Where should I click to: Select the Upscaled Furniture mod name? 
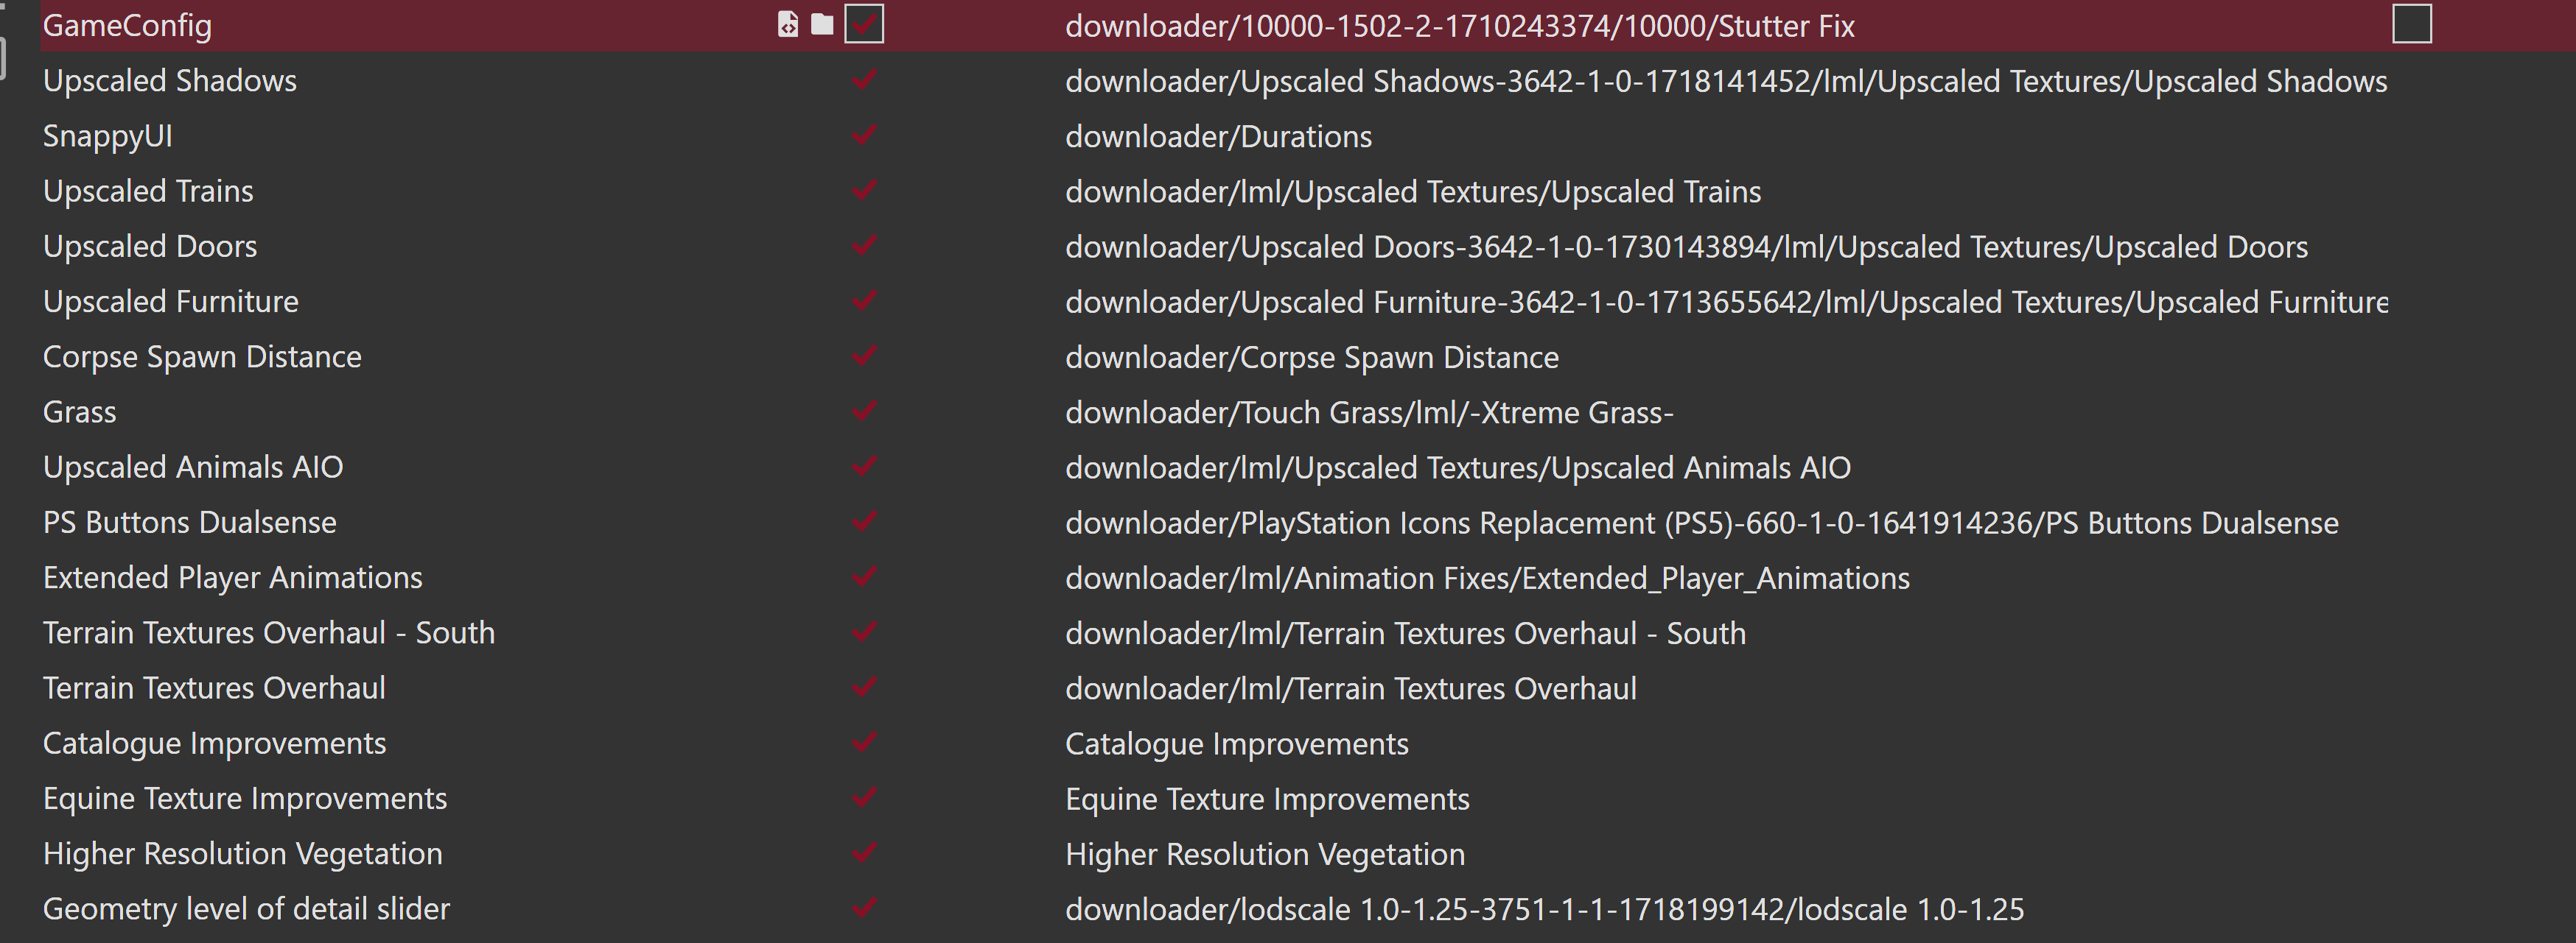click(171, 302)
